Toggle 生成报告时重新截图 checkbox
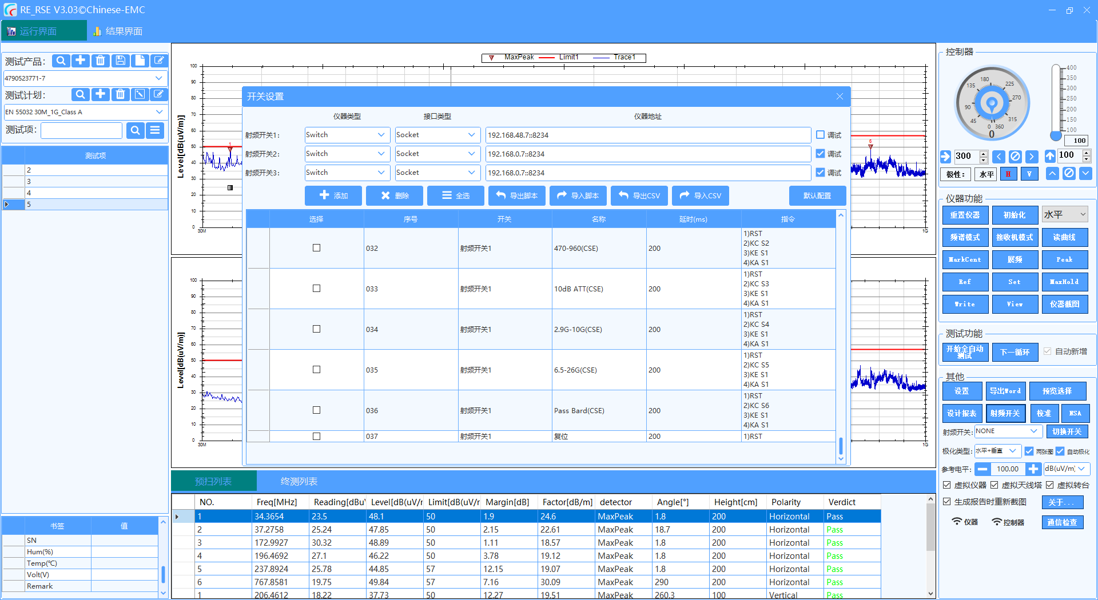 pos(947,502)
